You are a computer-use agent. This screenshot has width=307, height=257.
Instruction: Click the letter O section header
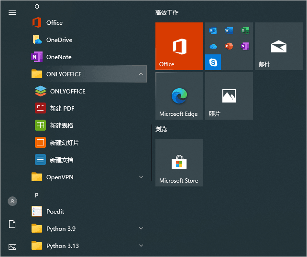click(x=37, y=7)
